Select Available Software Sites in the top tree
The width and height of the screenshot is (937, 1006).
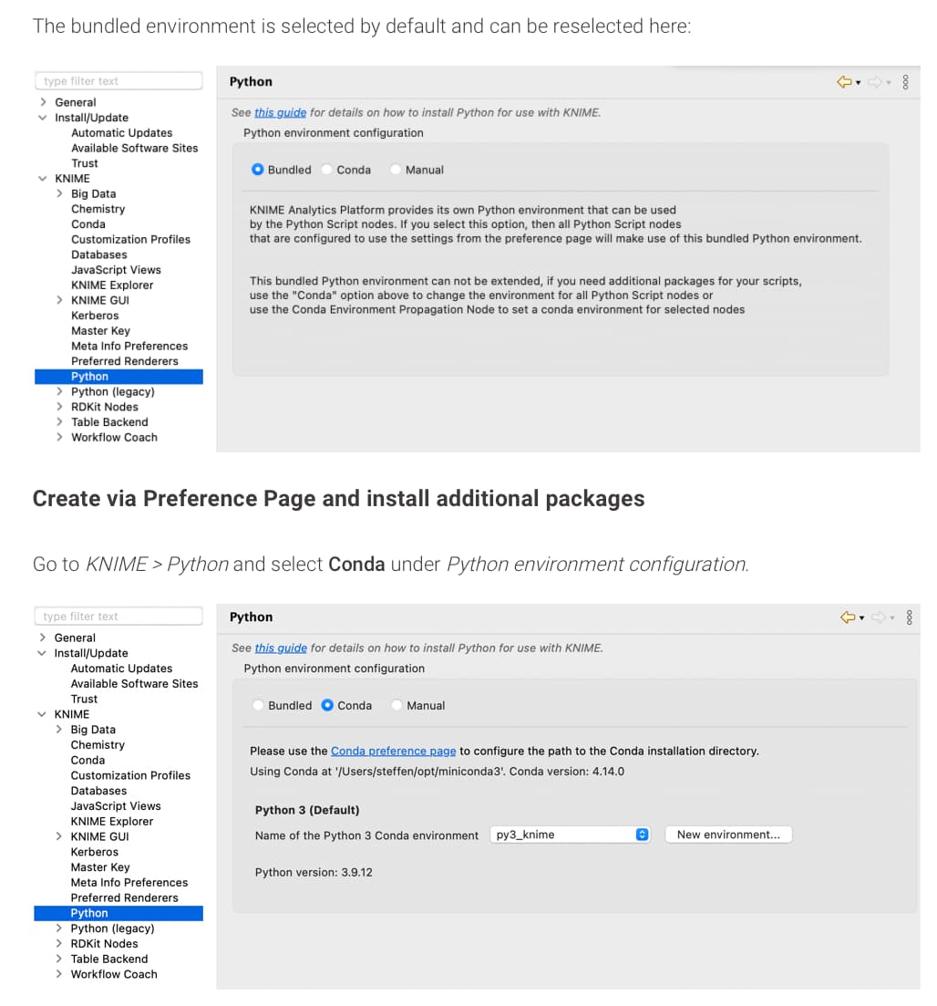[135, 148]
